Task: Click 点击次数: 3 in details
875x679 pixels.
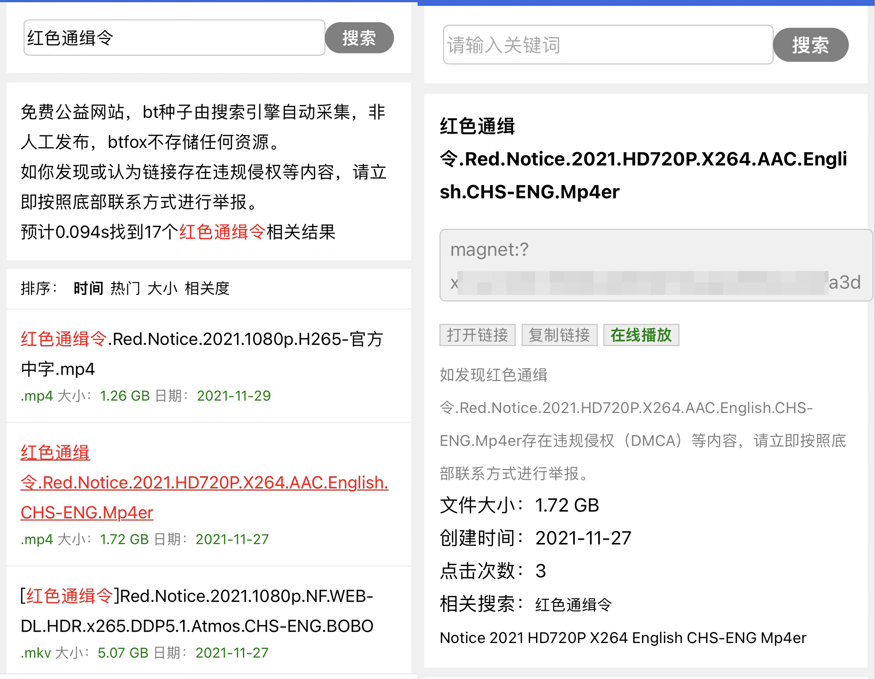Action: click(493, 571)
